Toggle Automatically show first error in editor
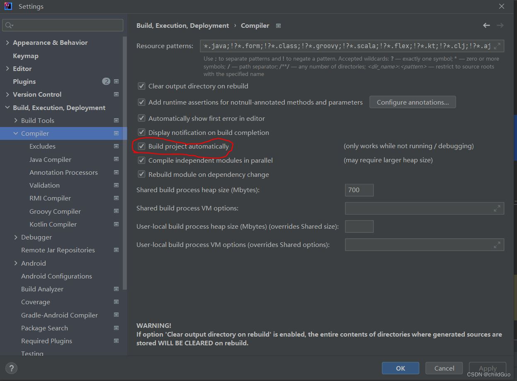This screenshot has width=517, height=381. coord(142,118)
